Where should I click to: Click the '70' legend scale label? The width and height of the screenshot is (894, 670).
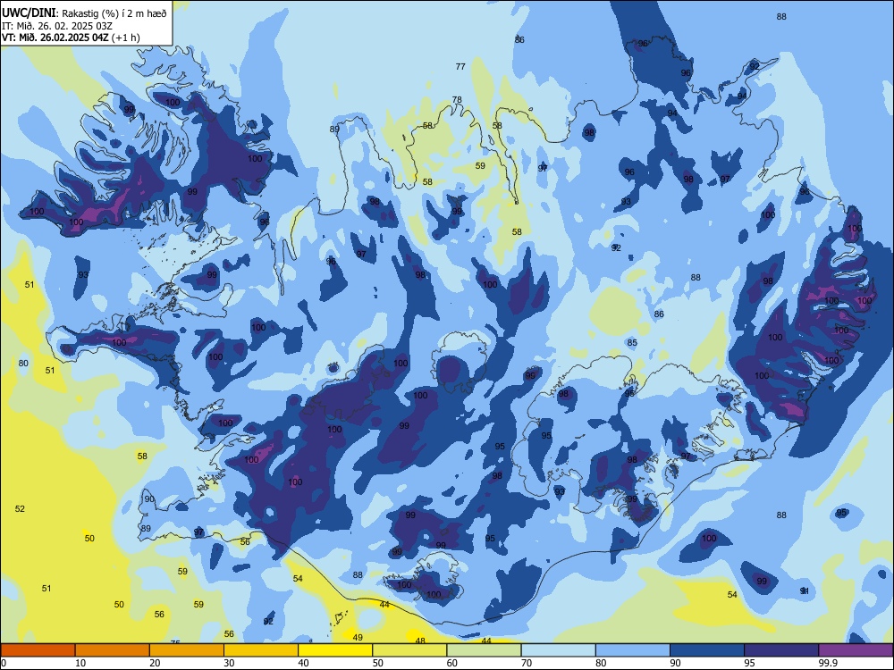click(527, 663)
